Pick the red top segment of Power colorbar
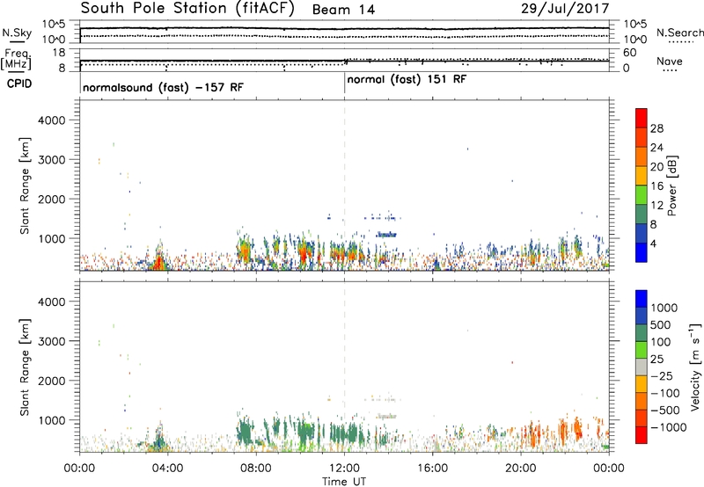The height and width of the screenshot is (487, 704). coord(642,118)
